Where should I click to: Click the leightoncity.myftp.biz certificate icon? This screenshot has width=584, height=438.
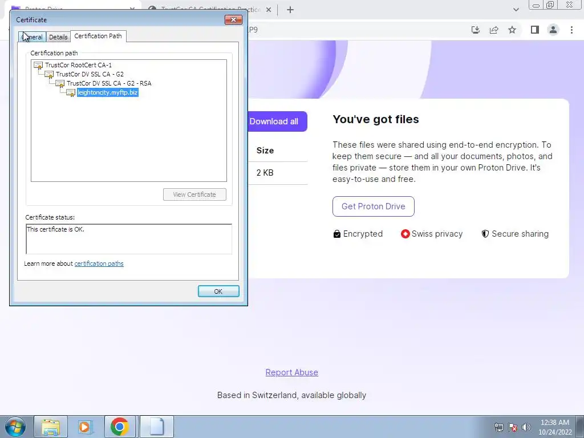coord(71,93)
